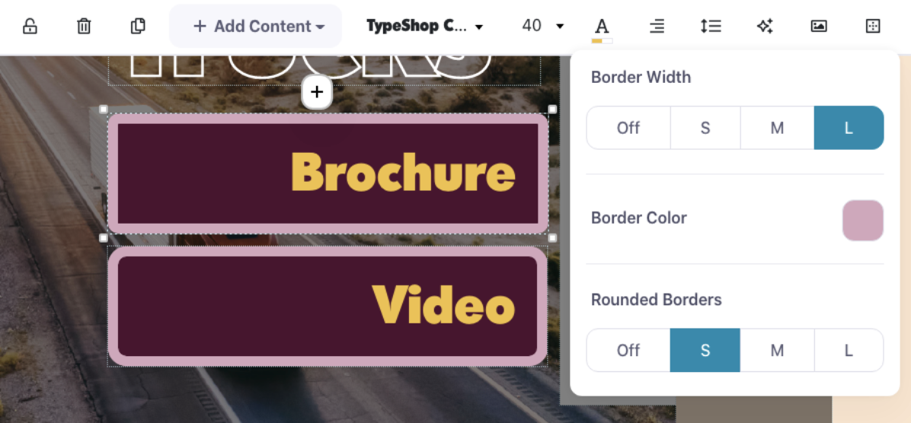911x423 pixels.
Task: Delete block with trash icon
Action: (84, 26)
